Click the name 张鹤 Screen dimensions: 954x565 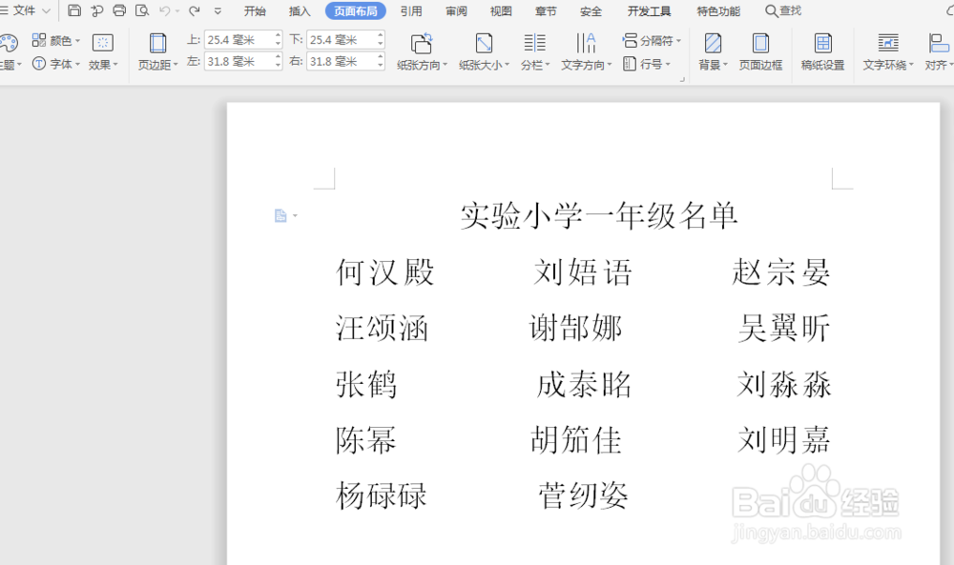[x=367, y=385]
